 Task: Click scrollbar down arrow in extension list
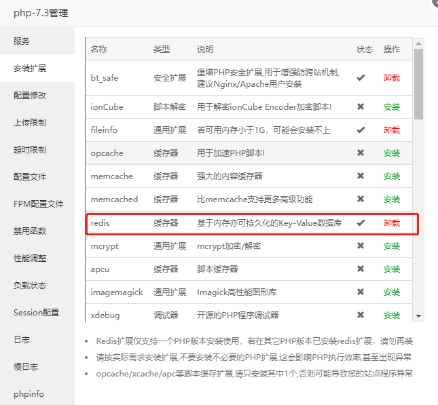tap(418, 316)
